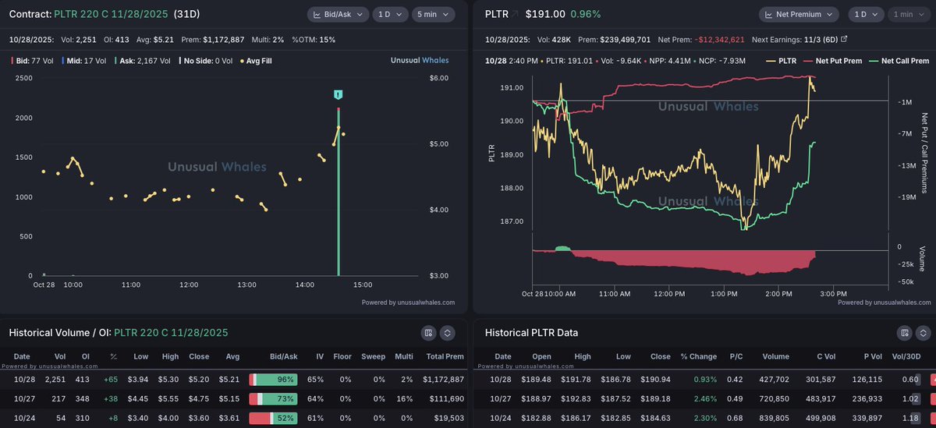Click the column settings icon in Historical PLTR Data
936x428 pixels.
tap(904, 333)
